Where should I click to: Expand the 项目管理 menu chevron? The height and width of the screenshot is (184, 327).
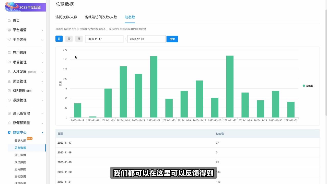coord(42,62)
